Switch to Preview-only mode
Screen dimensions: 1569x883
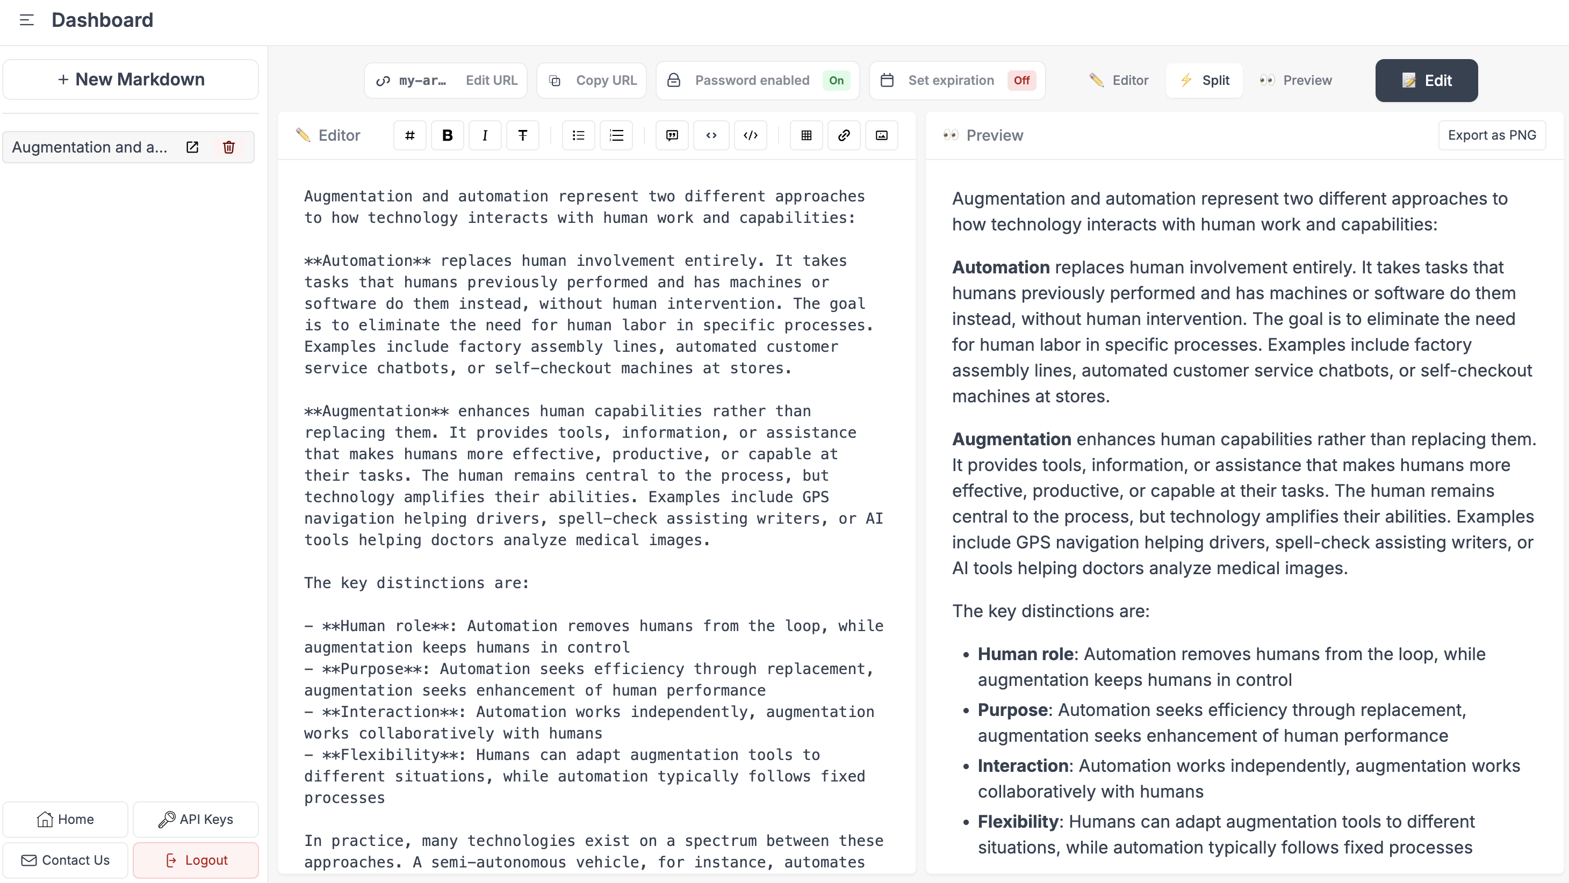tap(1295, 80)
